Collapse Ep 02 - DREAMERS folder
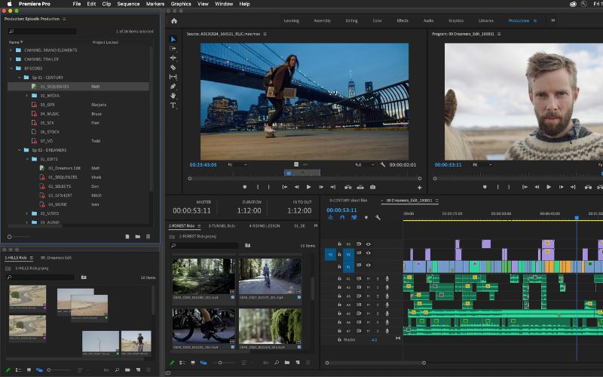Screen dimensions: 603x377 19,150
